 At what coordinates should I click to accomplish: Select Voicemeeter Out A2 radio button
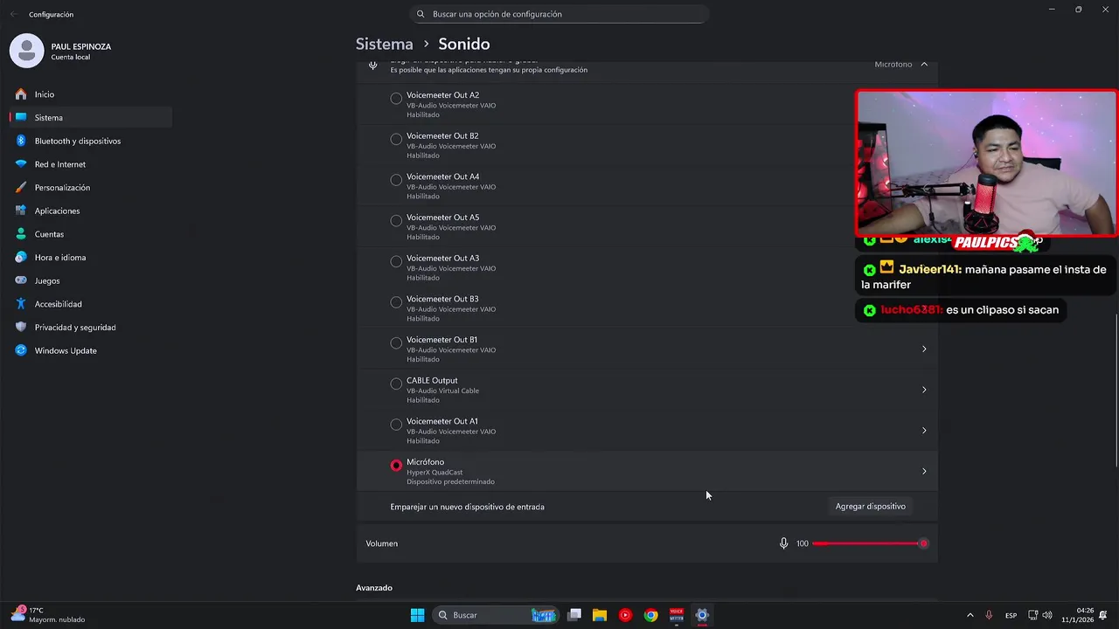(396, 99)
